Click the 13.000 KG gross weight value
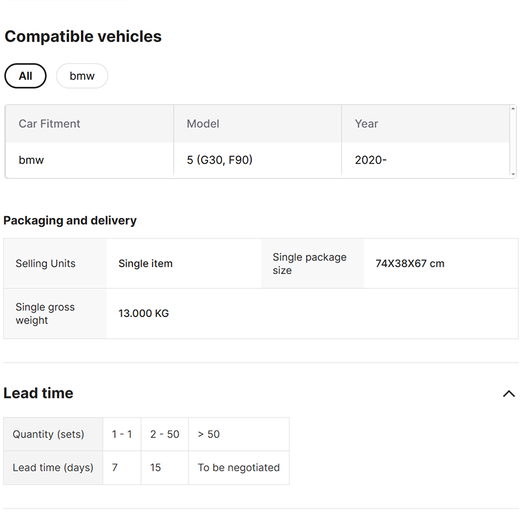Viewport: 522px width, 522px height. tap(144, 313)
